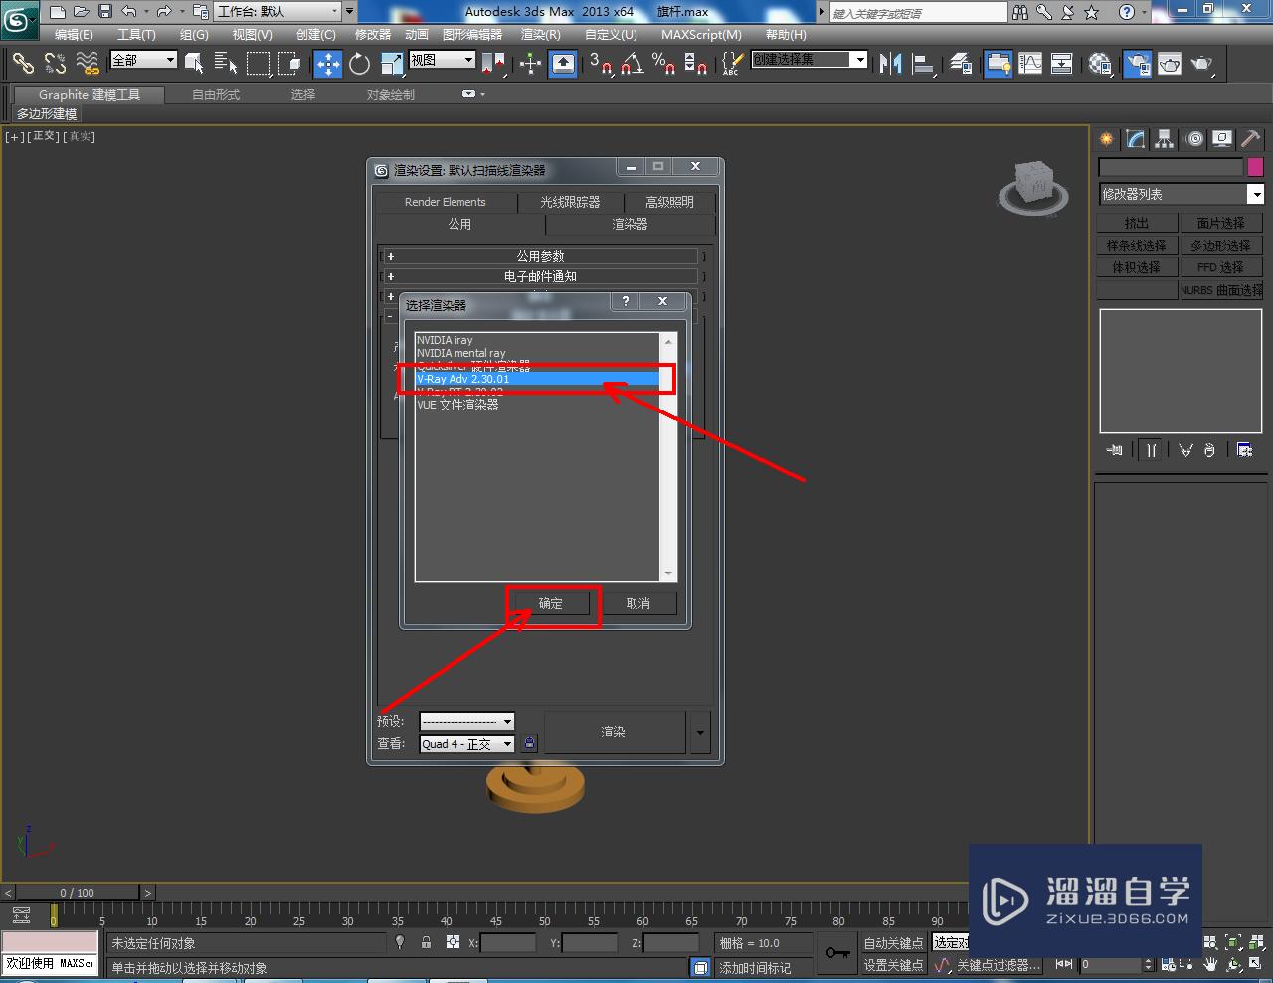The width and height of the screenshot is (1273, 983).
Task: Click the '设置关键点' Set Key button
Action: pos(893,965)
